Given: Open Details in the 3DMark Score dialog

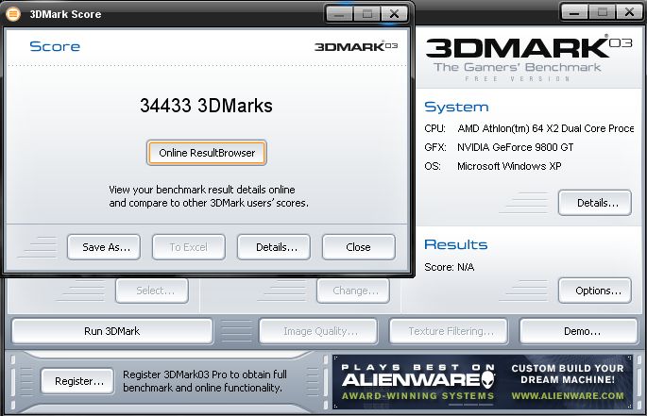Looking at the screenshot, I should pyautogui.click(x=274, y=247).
